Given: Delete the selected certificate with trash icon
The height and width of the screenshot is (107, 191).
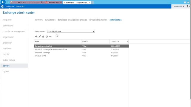Looking at the screenshot, I should [43, 36].
